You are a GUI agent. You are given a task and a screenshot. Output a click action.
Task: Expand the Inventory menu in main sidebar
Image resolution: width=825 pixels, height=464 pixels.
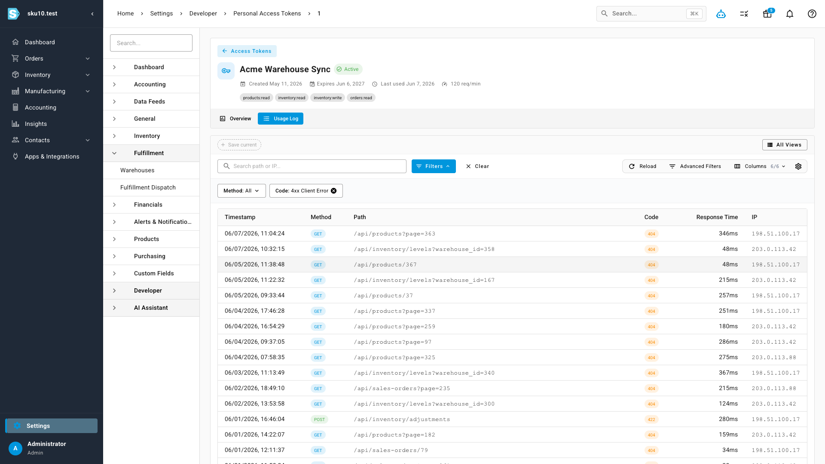click(88, 75)
